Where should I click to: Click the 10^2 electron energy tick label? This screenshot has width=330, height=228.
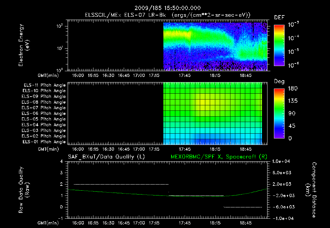(x=60, y=26)
